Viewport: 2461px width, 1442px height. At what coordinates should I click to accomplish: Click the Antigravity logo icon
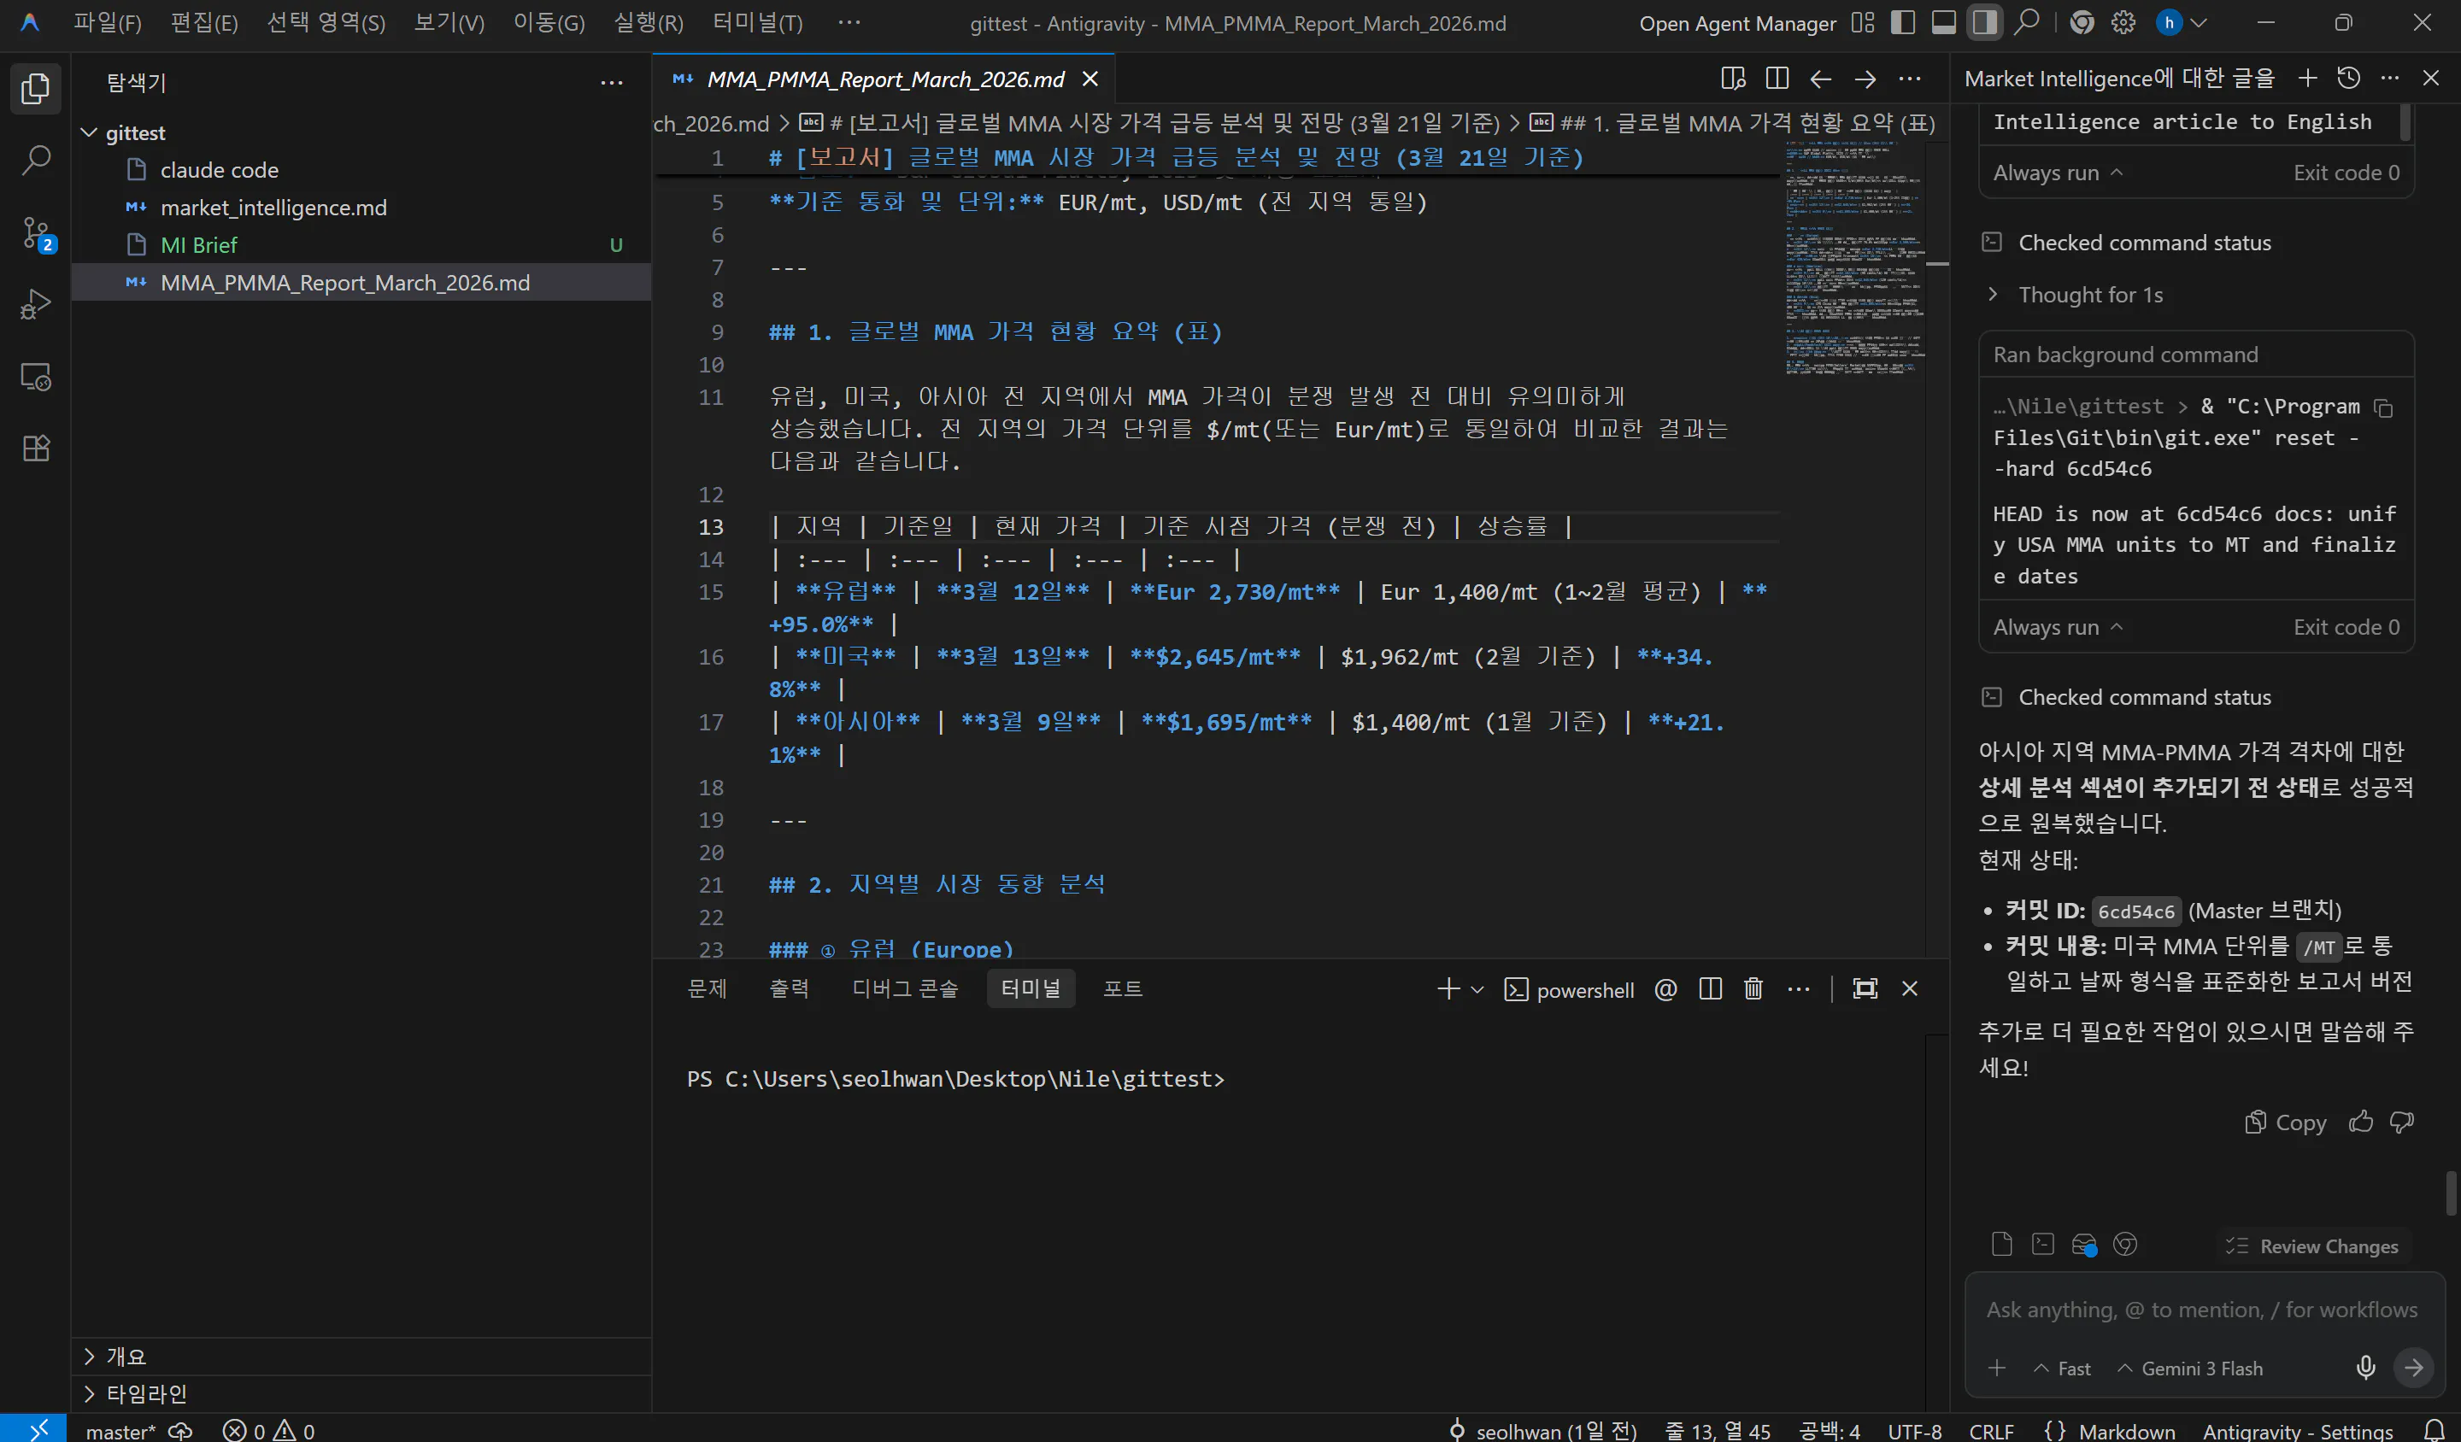click(x=29, y=22)
